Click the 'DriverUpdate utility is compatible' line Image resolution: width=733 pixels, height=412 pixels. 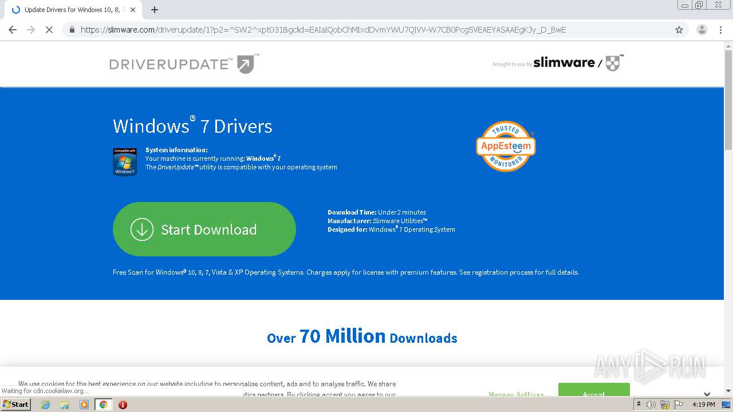[241, 167]
